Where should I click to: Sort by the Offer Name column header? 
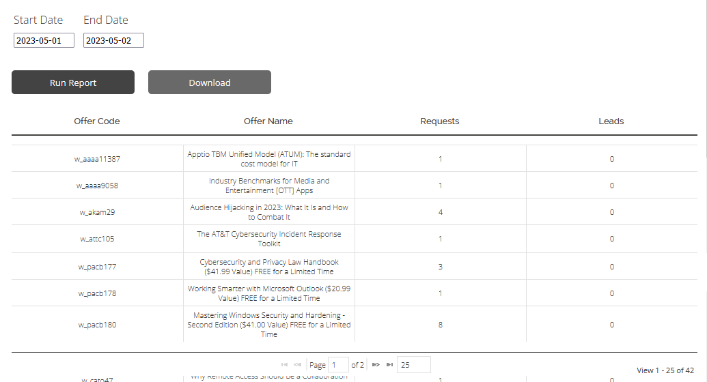pos(268,121)
